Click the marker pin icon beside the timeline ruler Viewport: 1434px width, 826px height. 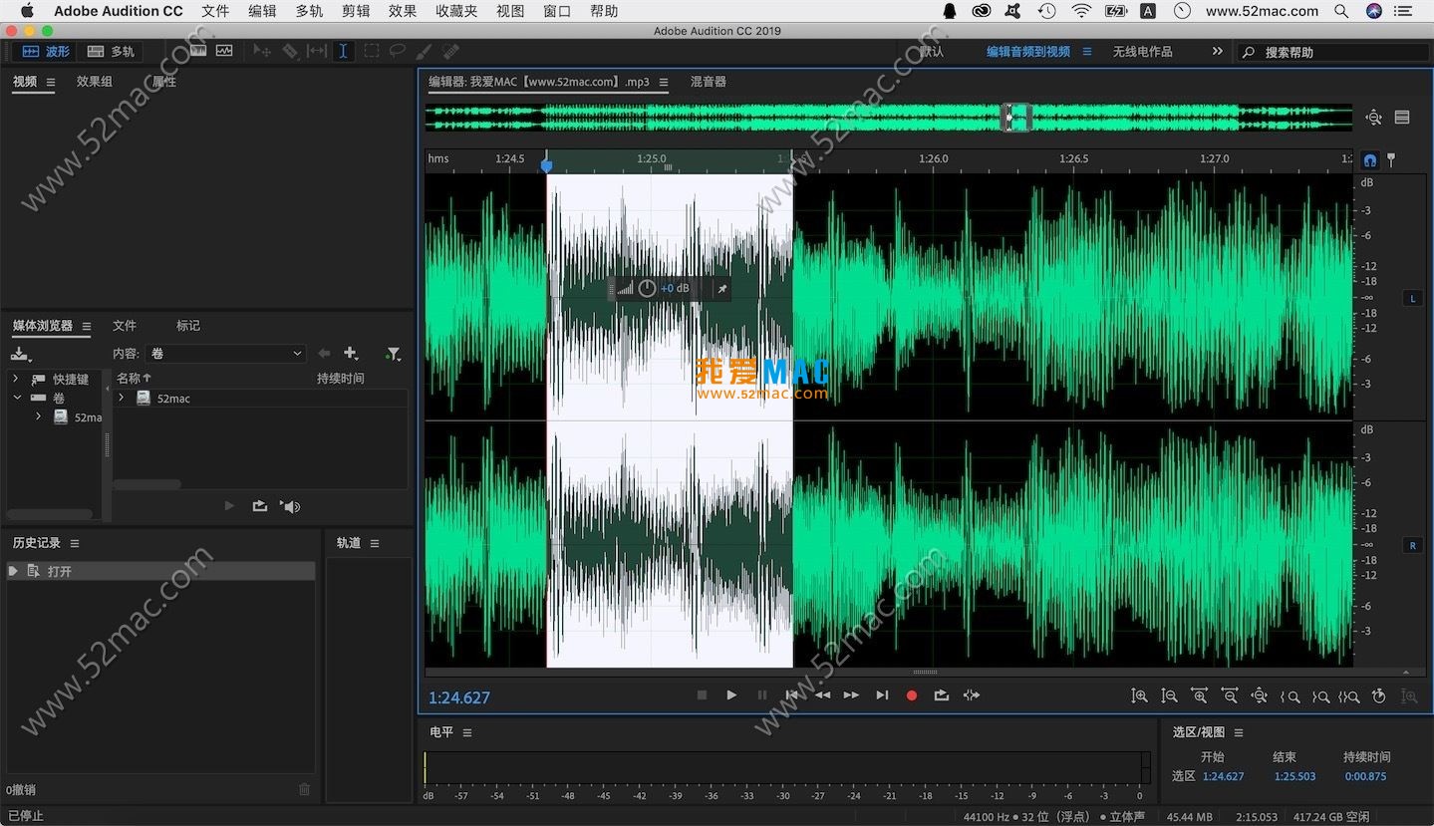point(1392,159)
